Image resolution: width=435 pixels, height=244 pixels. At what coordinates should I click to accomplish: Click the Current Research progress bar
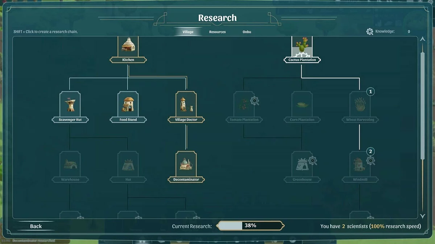(250, 226)
